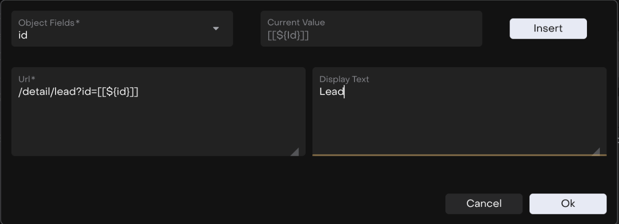Click the '/detail/lead?id=[[${id}]]' text

[x=78, y=92]
